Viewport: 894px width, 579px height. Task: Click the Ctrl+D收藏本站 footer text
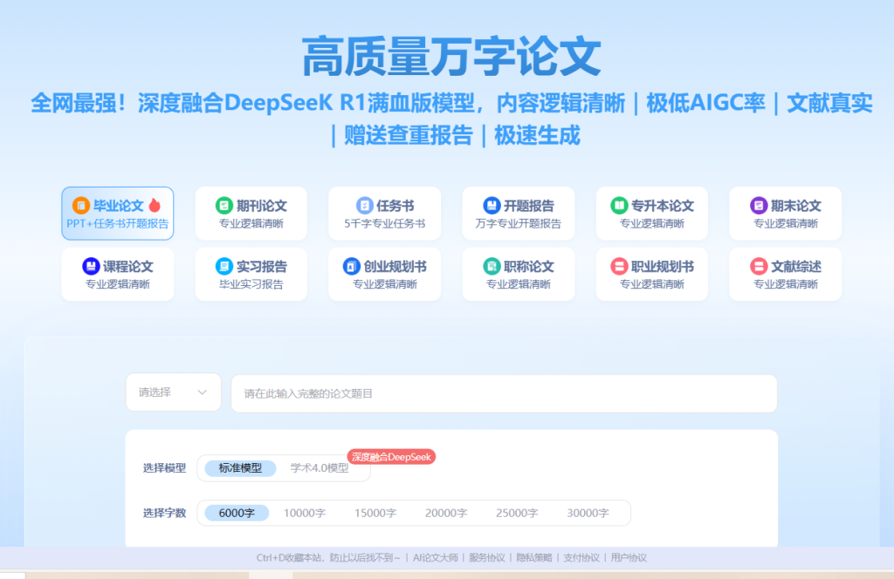point(328,557)
